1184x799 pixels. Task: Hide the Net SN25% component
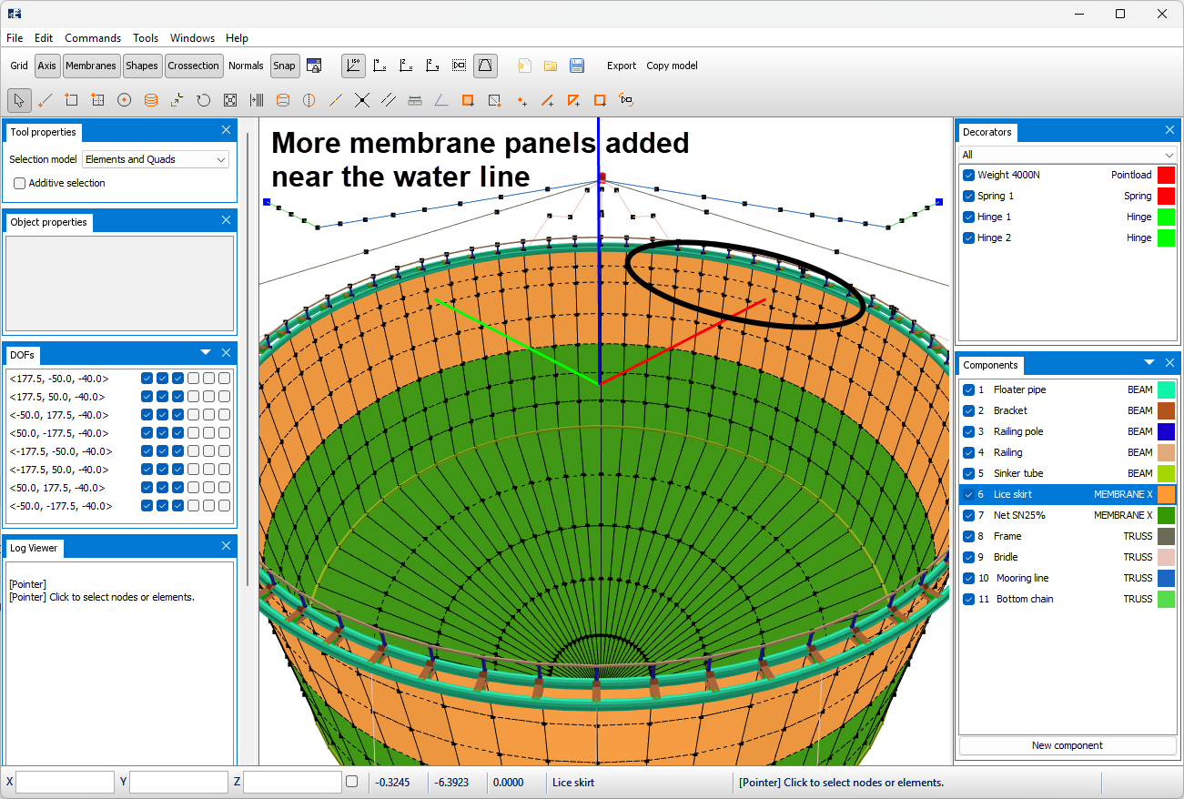click(969, 515)
